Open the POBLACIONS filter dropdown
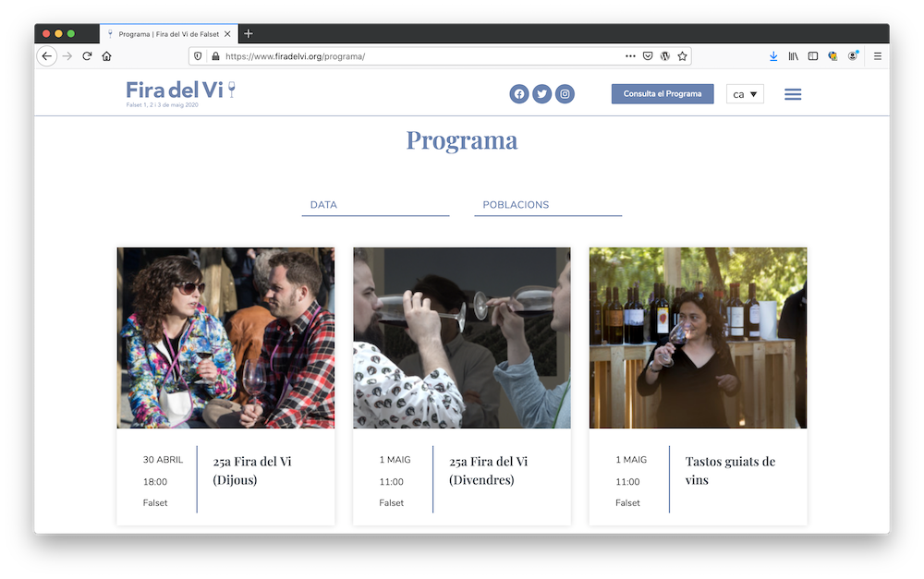The width and height of the screenshot is (924, 579). (548, 205)
